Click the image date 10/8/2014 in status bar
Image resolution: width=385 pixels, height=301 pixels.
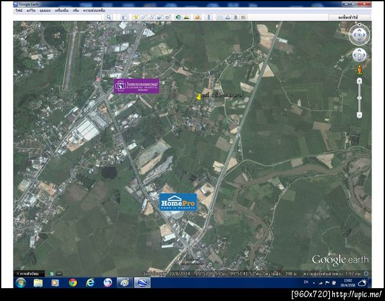[179, 273]
